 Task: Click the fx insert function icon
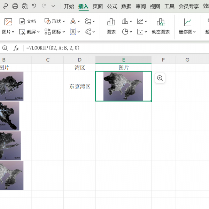[16, 48]
